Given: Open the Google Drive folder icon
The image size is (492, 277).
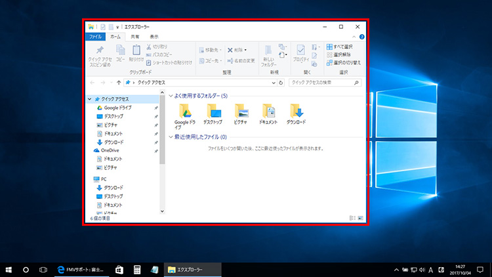Looking at the screenshot, I should point(184,110).
